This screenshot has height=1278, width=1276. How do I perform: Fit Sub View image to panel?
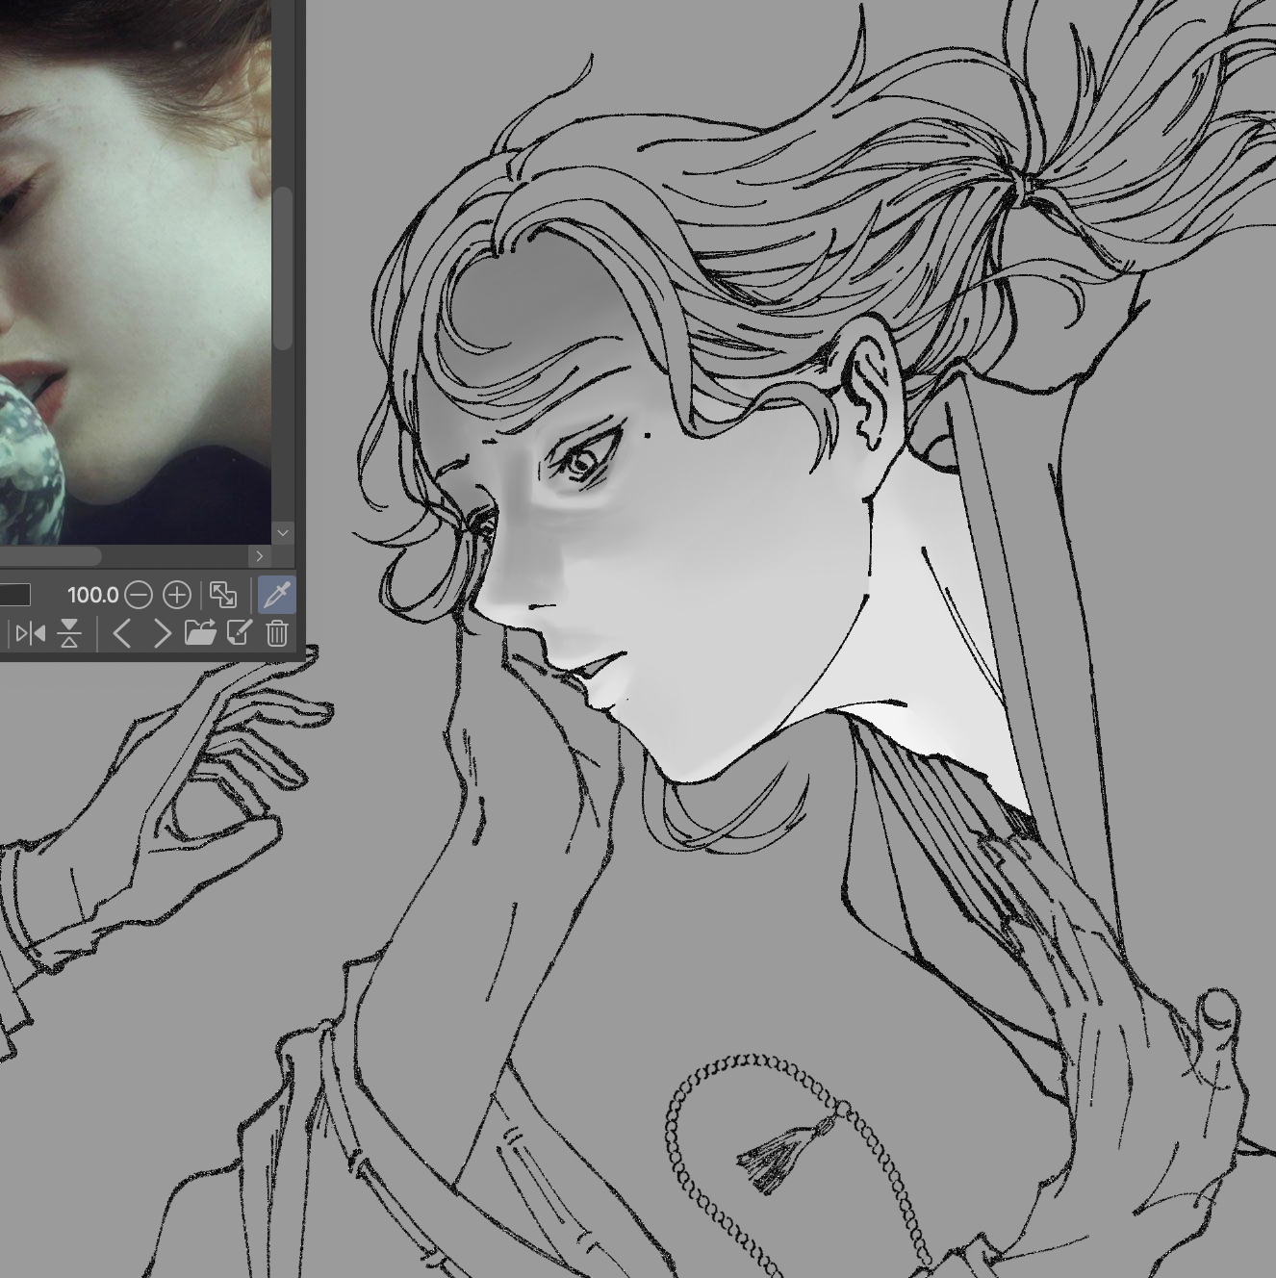pyautogui.click(x=223, y=595)
